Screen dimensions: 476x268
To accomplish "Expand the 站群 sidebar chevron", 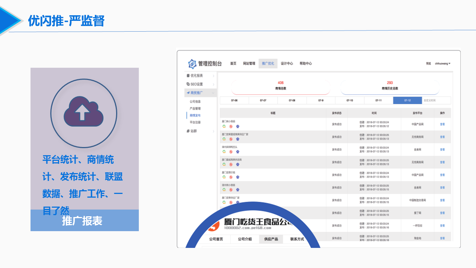I will (x=213, y=131).
